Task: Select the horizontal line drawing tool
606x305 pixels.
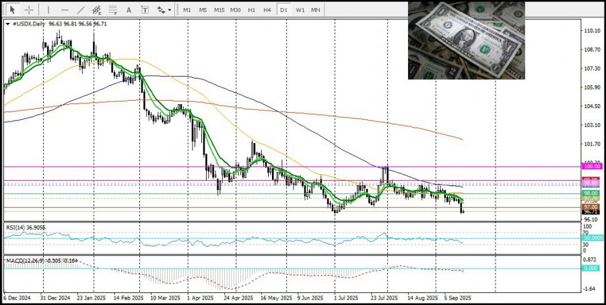Action: (65, 10)
